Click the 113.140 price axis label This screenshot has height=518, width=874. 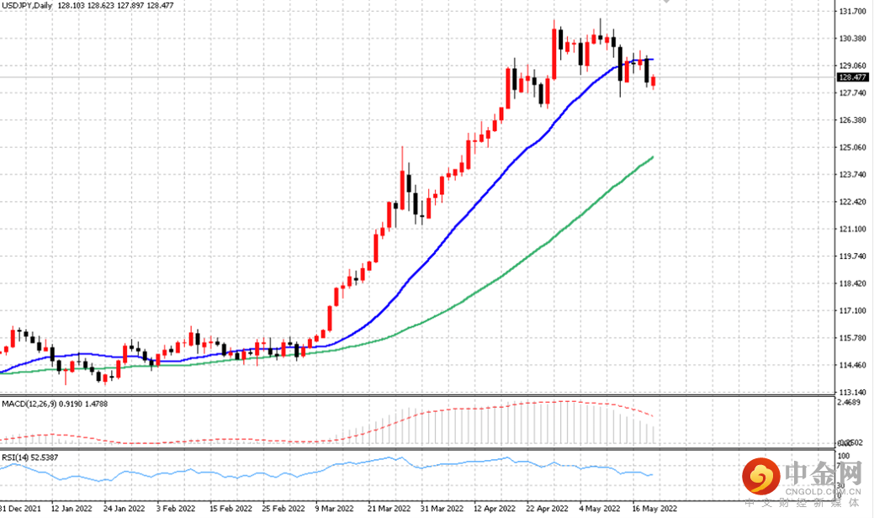click(853, 392)
